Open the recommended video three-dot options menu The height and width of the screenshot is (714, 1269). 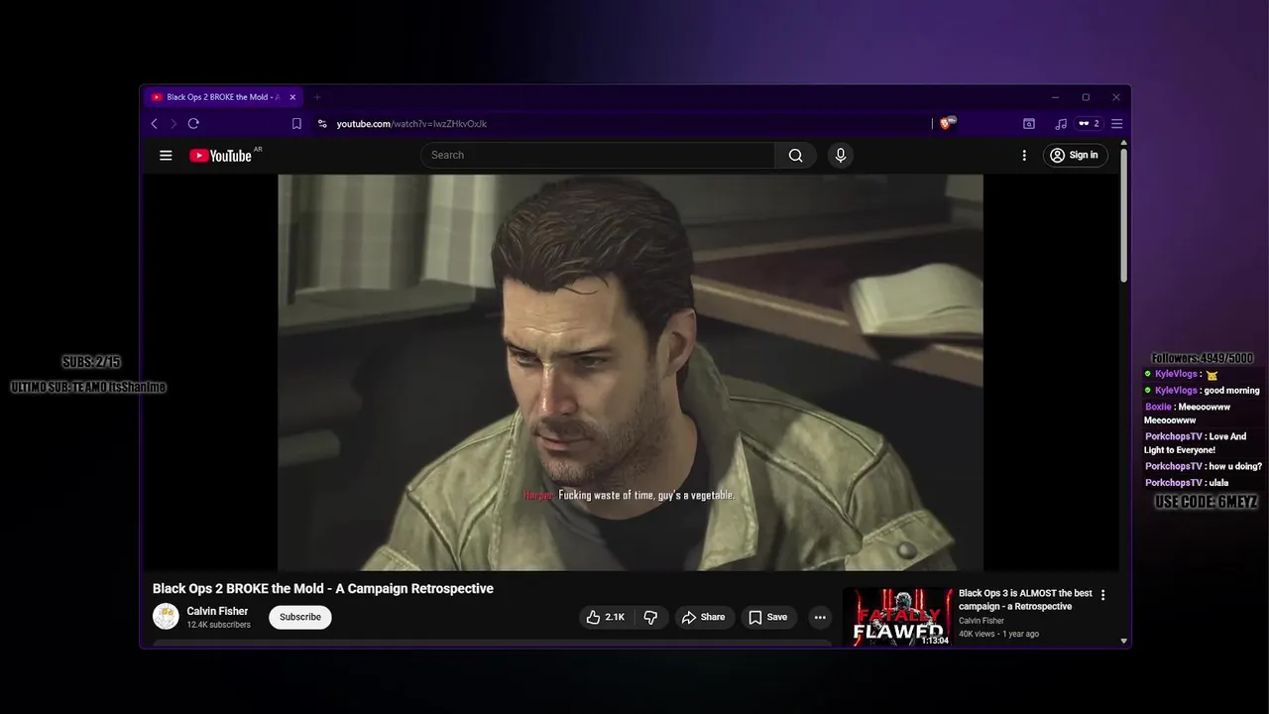point(1102,595)
